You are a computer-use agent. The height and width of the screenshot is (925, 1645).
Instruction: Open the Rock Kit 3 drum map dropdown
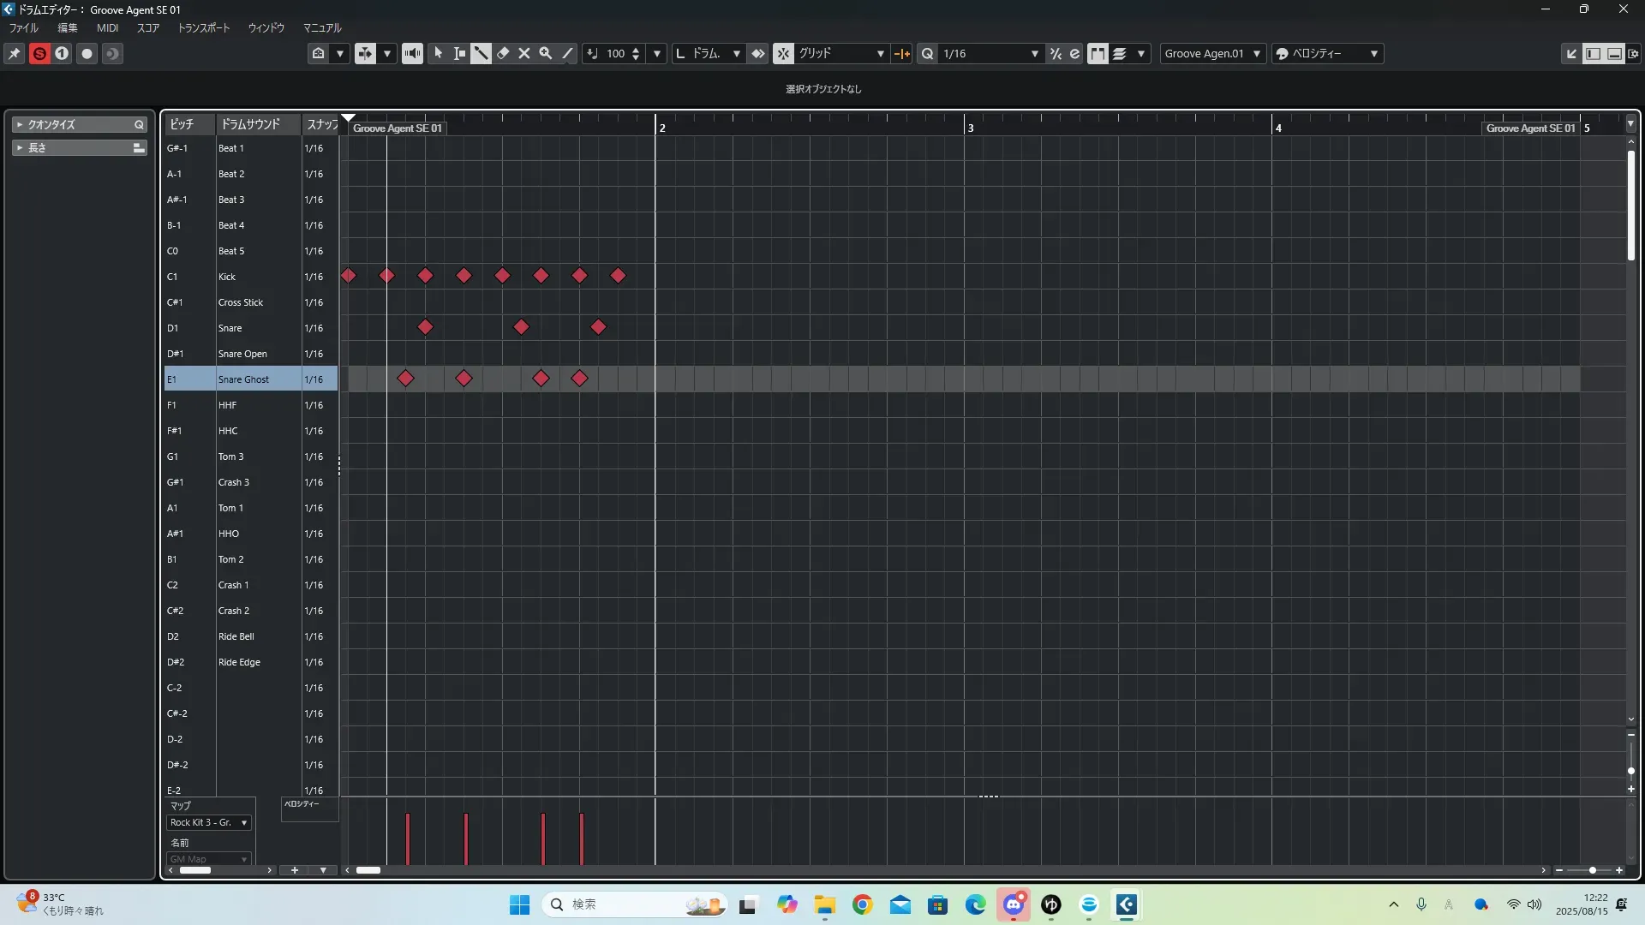[209, 822]
